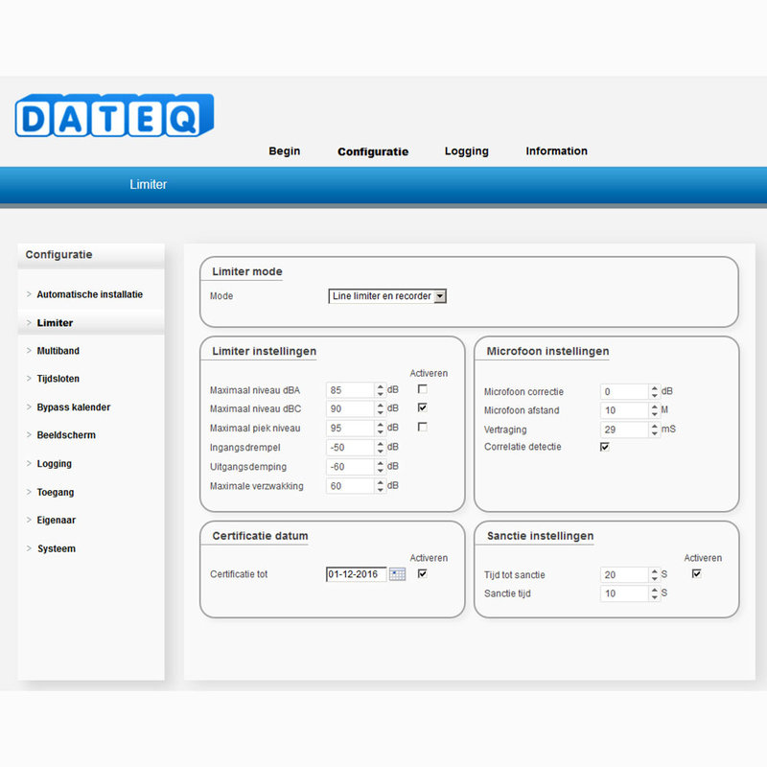Toggle the Correlatie detectie checkbox
767x767 pixels.
pyautogui.click(x=605, y=447)
